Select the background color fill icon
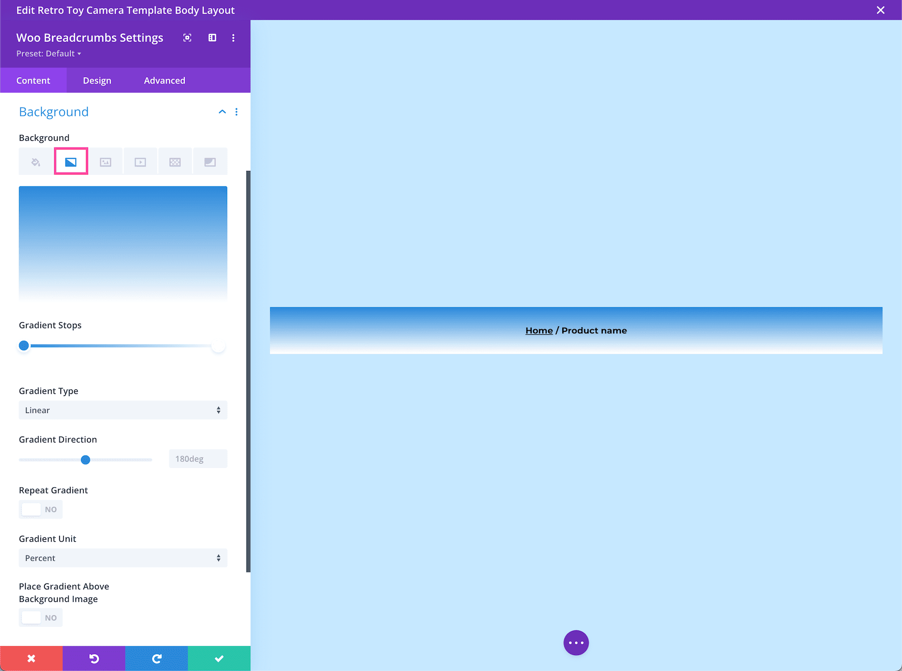Image resolution: width=902 pixels, height=671 pixels. click(x=35, y=161)
